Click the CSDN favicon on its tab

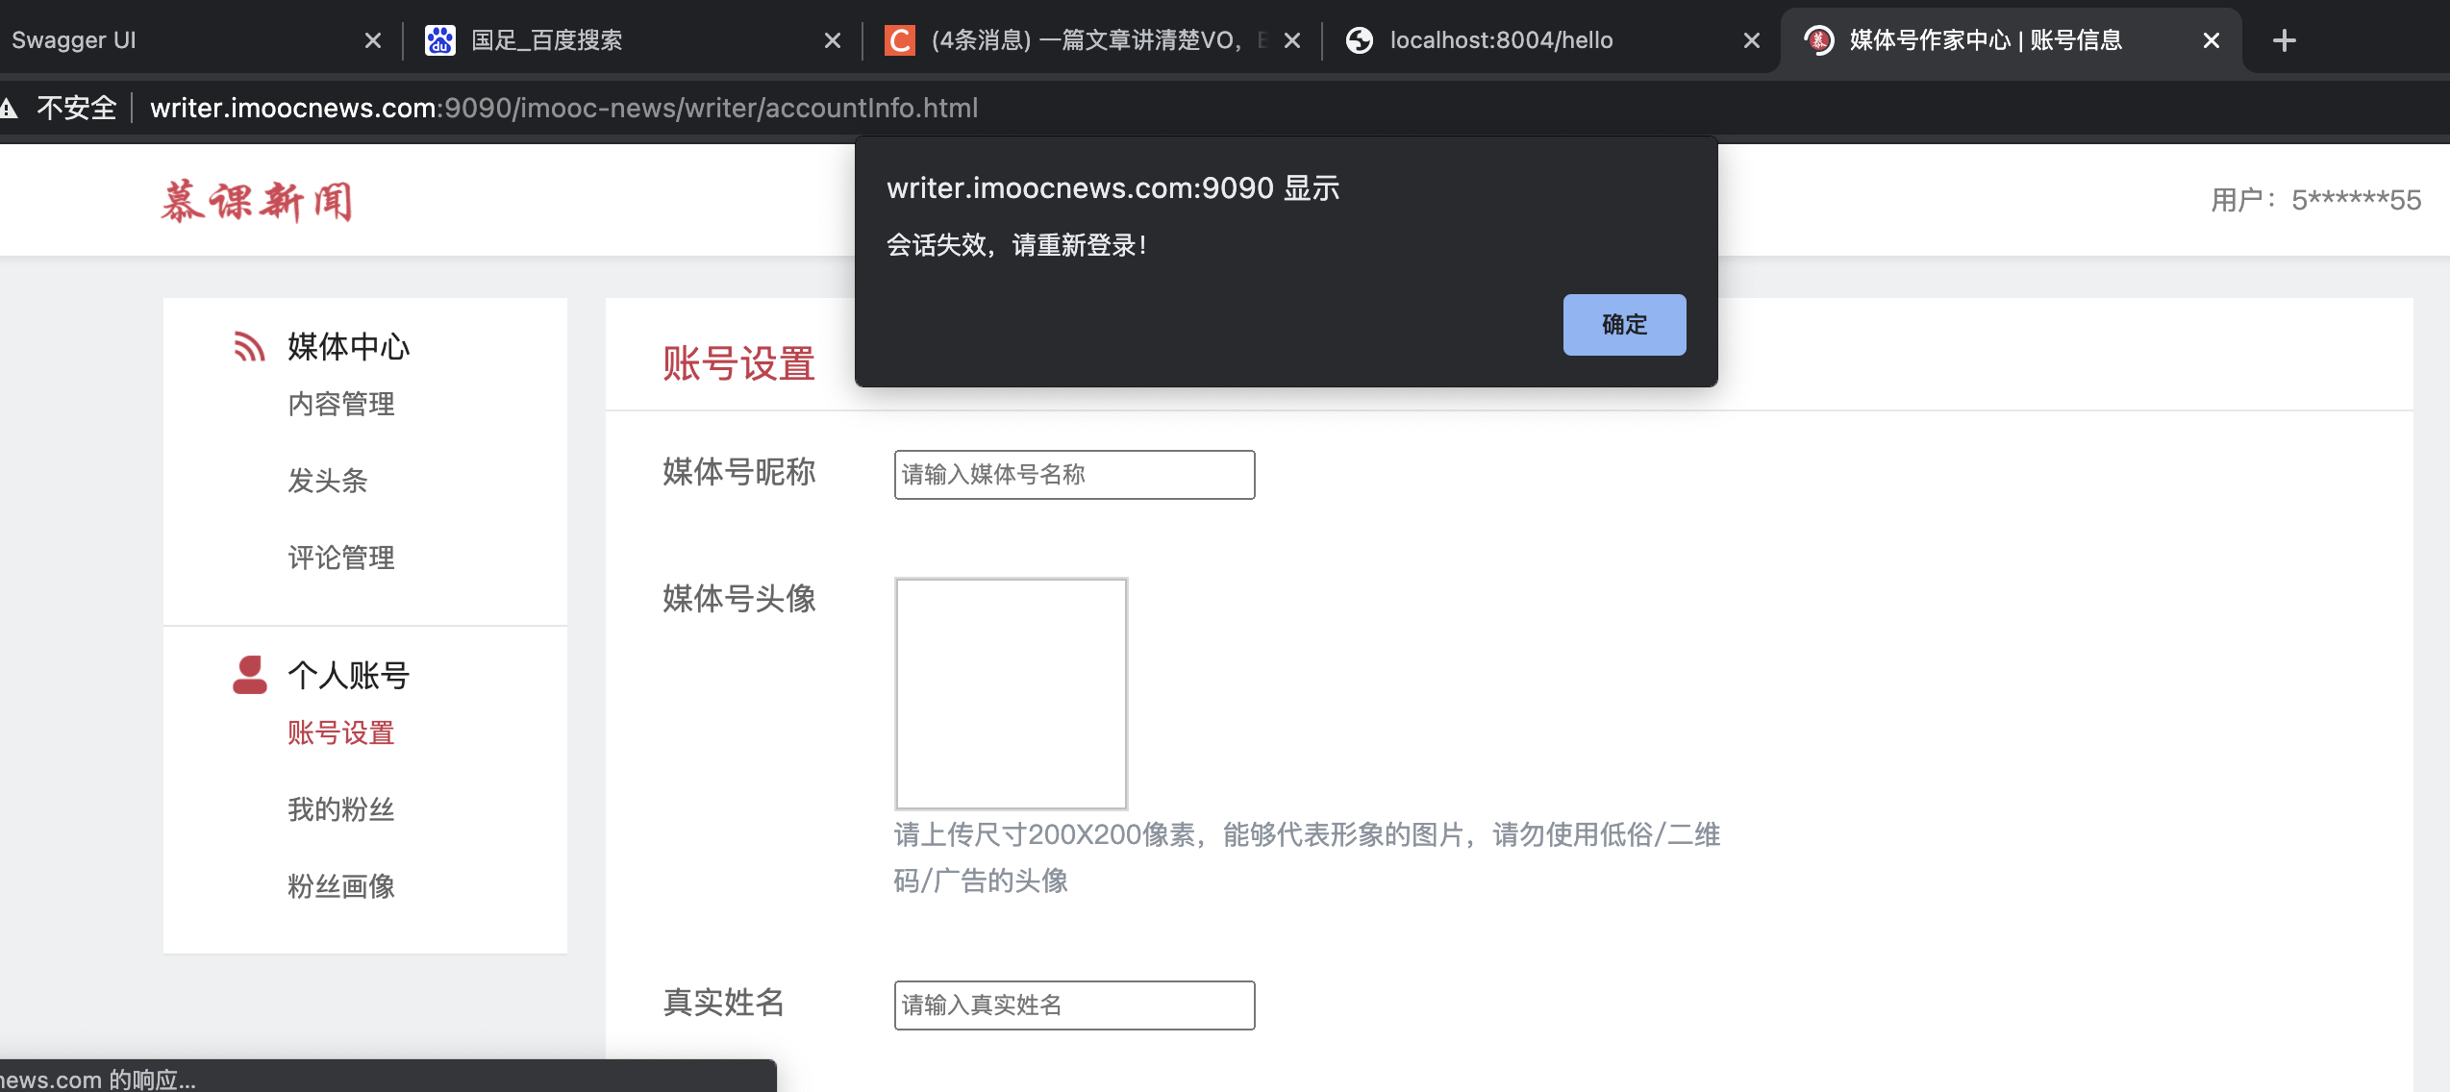coord(898,39)
